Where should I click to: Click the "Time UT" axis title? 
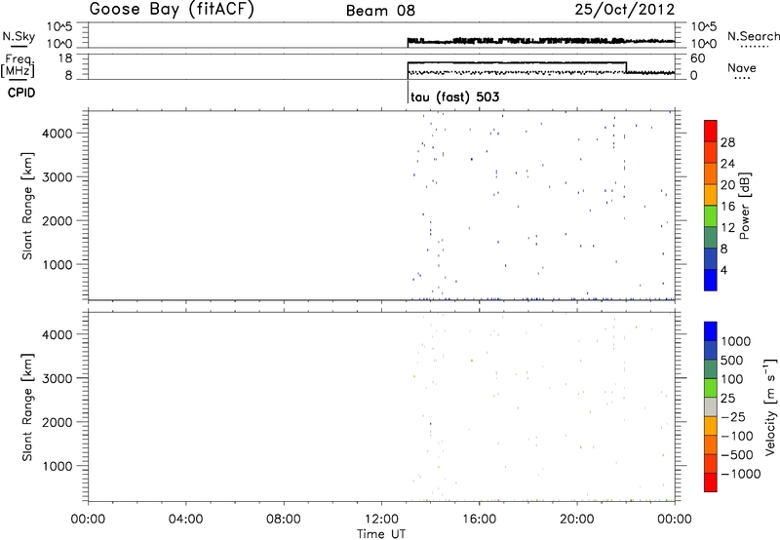pyautogui.click(x=381, y=534)
